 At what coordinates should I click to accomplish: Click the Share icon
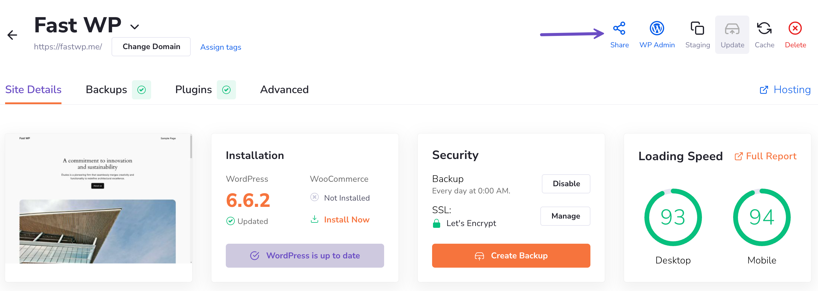coord(619,28)
